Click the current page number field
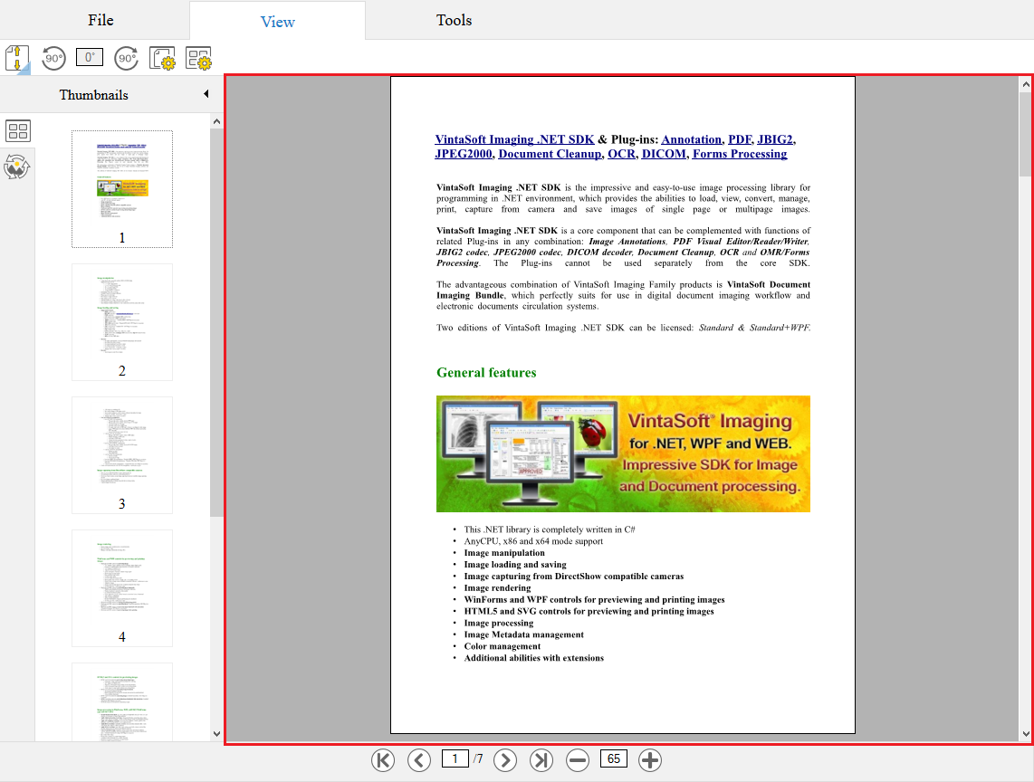Screen dimensions: 1034x782 click(x=455, y=759)
